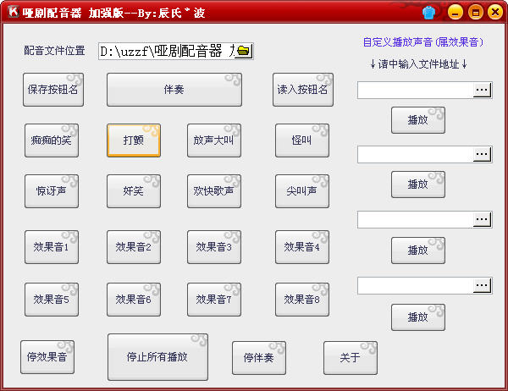Play the 惊讶声 sound
This screenshot has width=508, height=391.
(x=52, y=191)
